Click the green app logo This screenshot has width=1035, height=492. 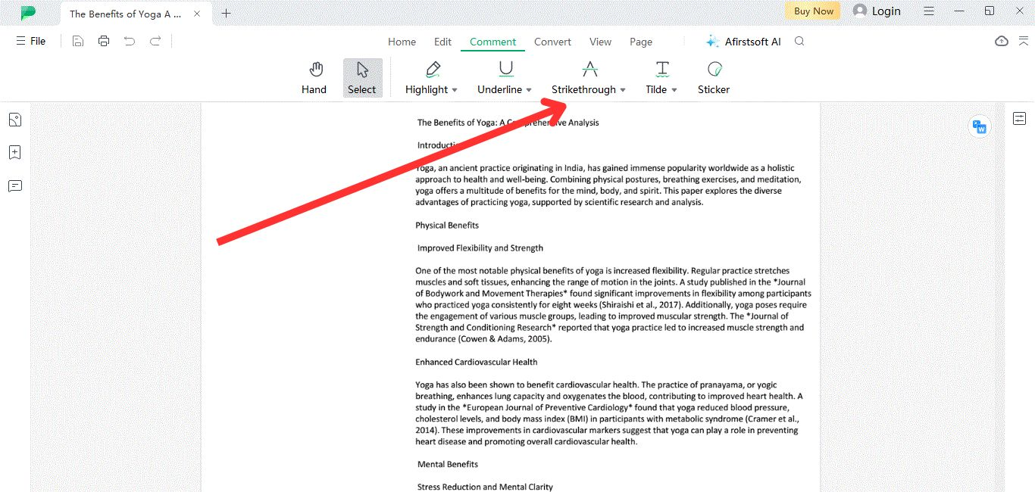tap(28, 12)
